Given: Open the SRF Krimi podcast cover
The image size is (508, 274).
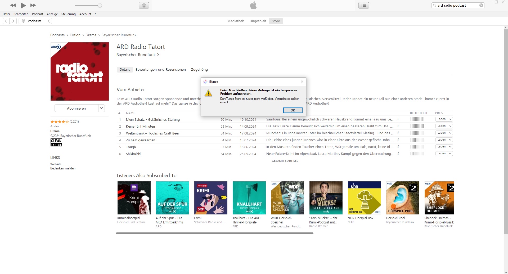Looking at the screenshot, I should (211, 198).
